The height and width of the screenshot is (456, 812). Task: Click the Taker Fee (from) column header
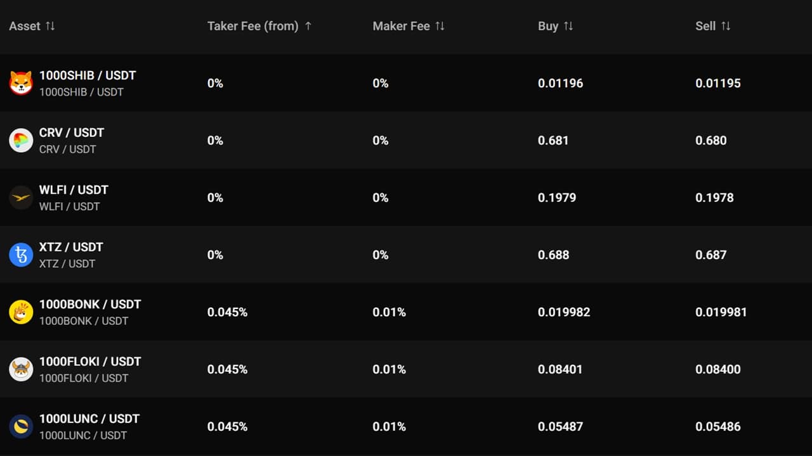(252, 26)
